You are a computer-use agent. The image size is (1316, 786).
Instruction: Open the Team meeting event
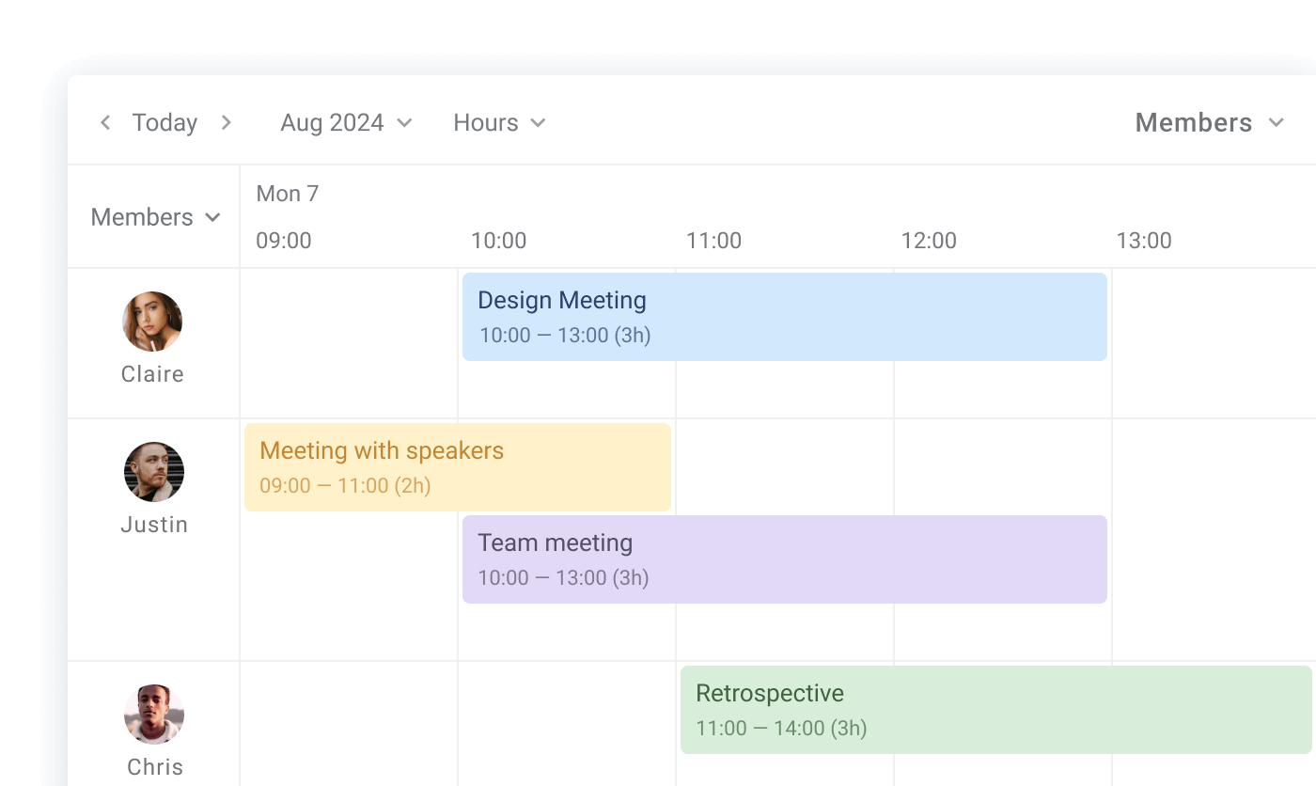click(785, 558)
